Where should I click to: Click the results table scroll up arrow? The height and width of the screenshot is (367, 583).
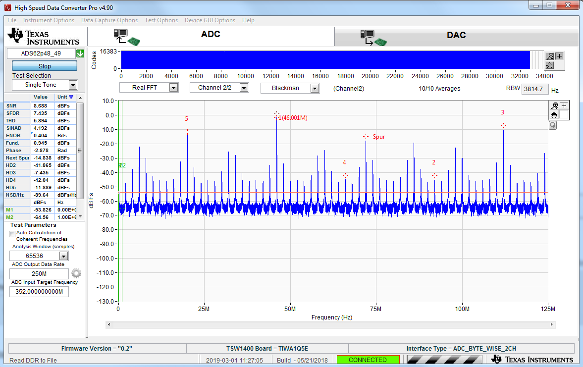[80, 98]
